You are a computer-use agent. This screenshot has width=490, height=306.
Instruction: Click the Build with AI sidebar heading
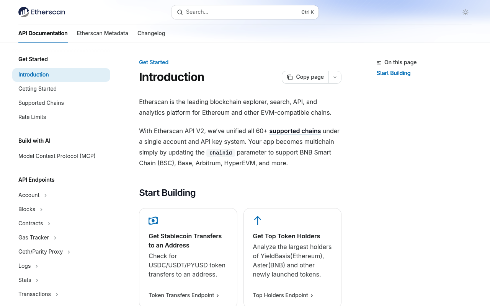34,141
